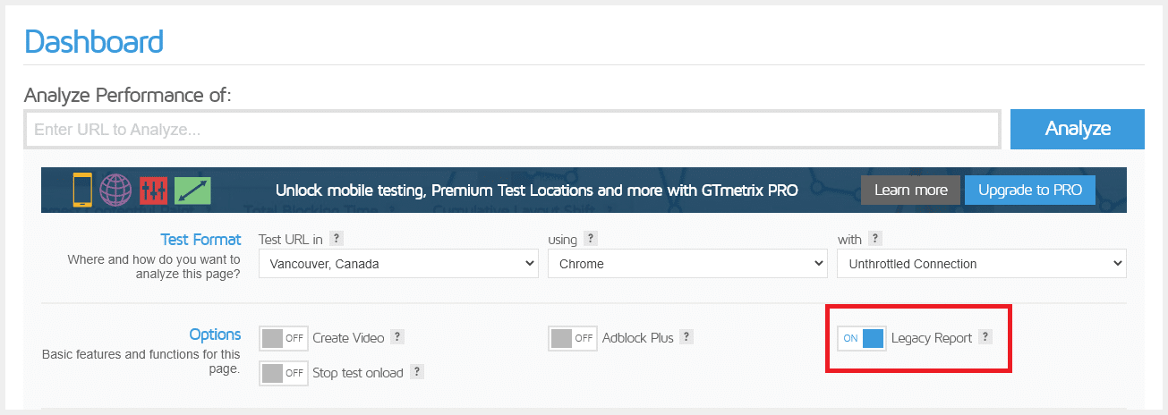The height and width of the screenshot is (415, 1168).
Task: Open help icon next to using
Action: pyautogui.click(x=591, y=239)
